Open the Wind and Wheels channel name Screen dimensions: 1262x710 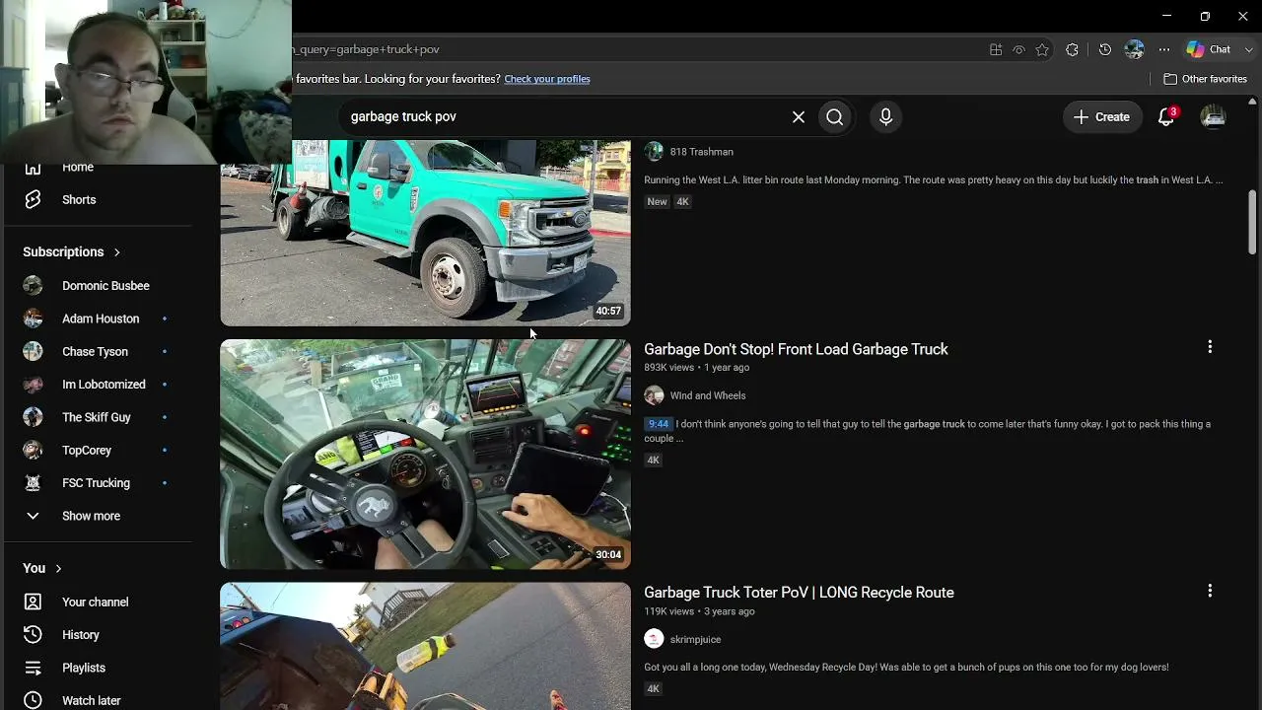pos(708,395)
